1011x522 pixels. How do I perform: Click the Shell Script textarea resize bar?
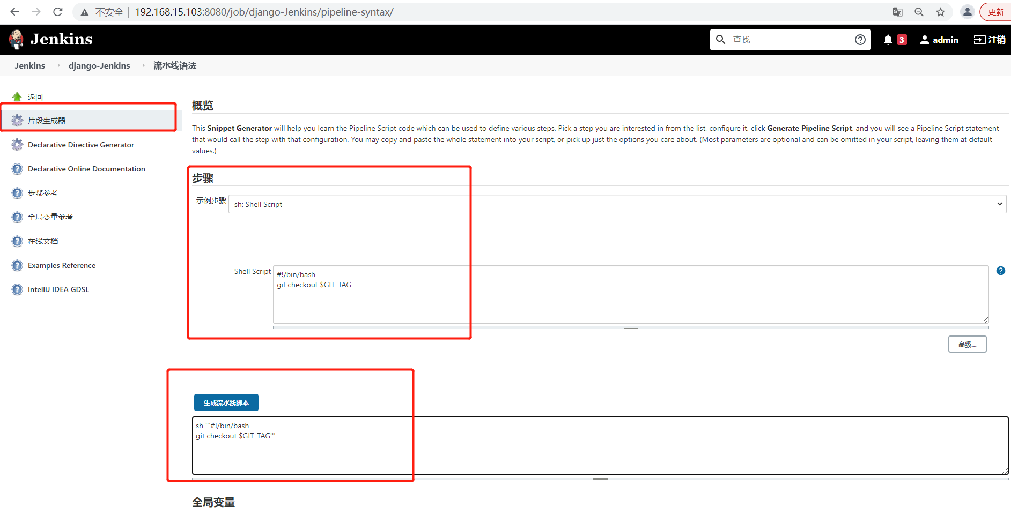(631, 327)
